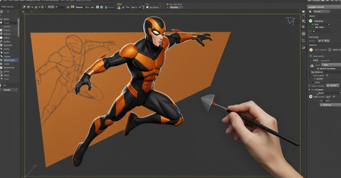Click the left-pointing speaker arrow toolbar icon

(x=147, y=7)
